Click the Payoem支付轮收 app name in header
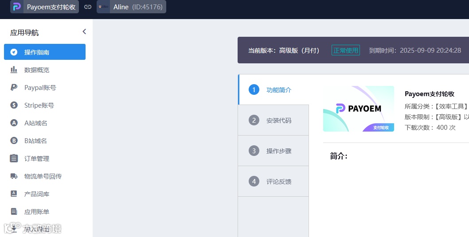Screen dimensions: 469x237 pos(51,7)
